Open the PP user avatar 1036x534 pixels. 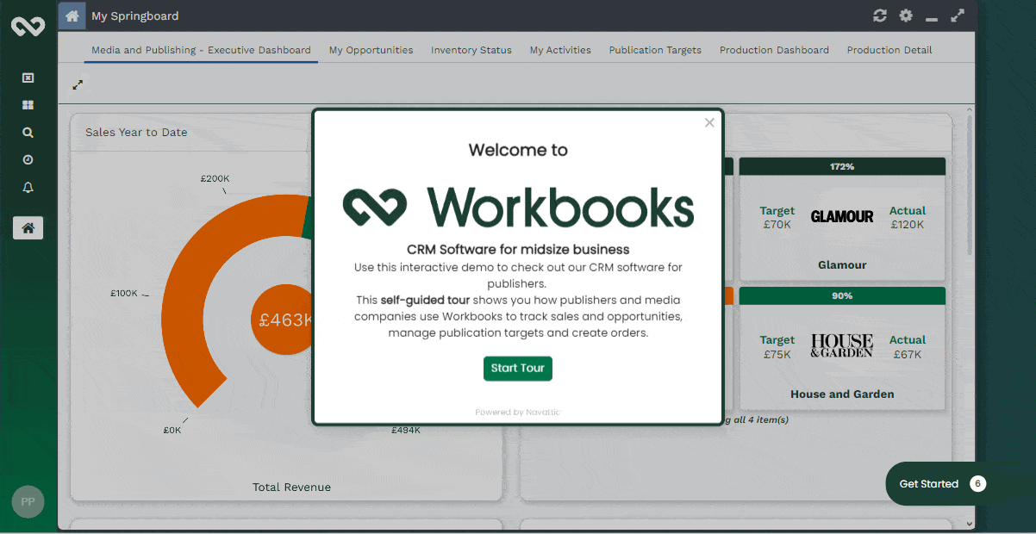tap(28, 501)
